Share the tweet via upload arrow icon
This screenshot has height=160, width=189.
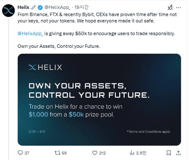[x=178, y=153]
